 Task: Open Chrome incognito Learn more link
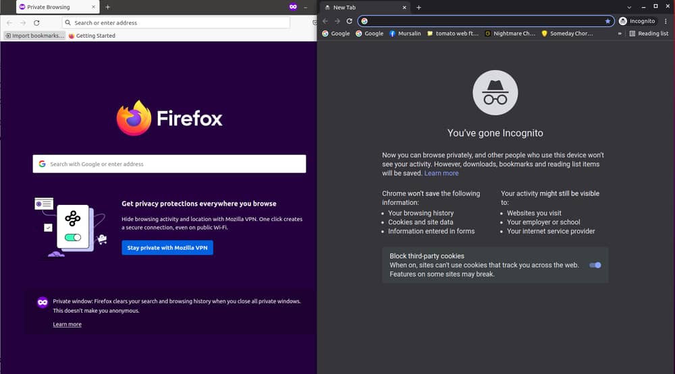pos(441,173)
